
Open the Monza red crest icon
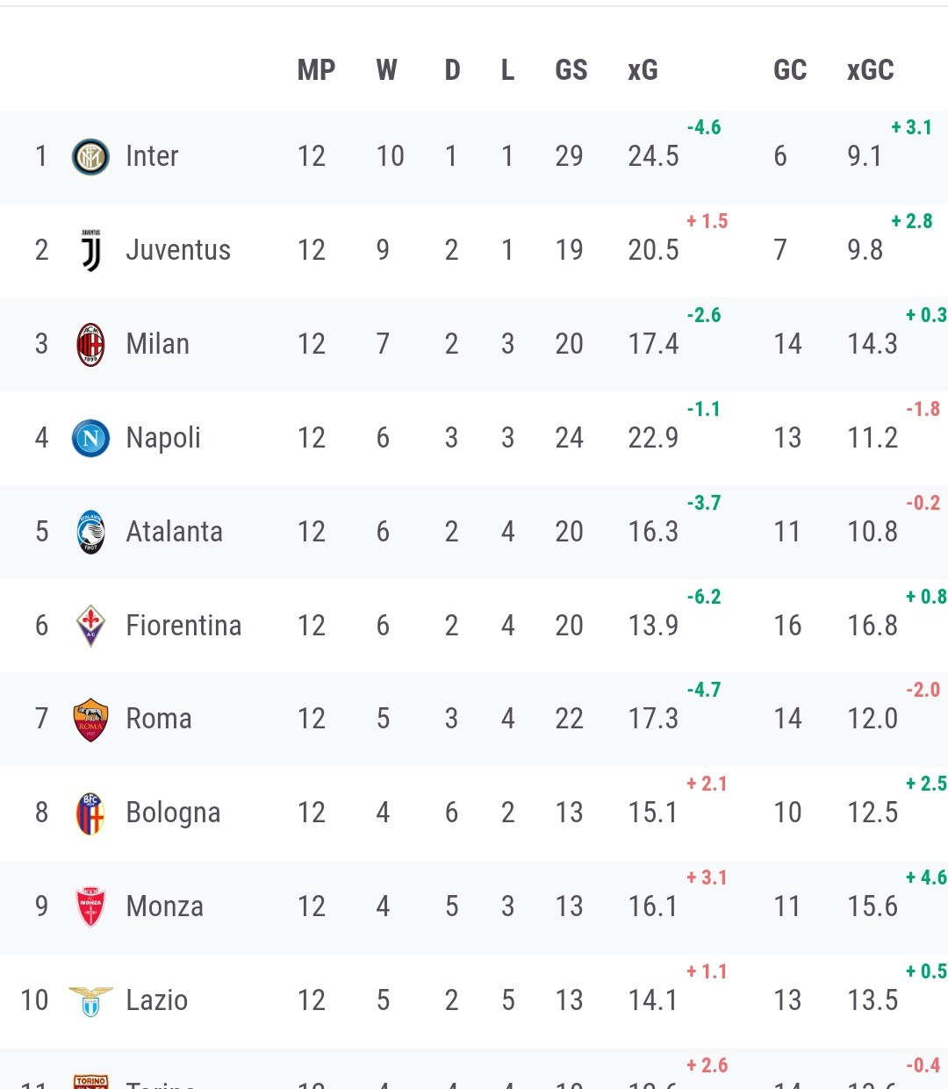coord(90,907)
